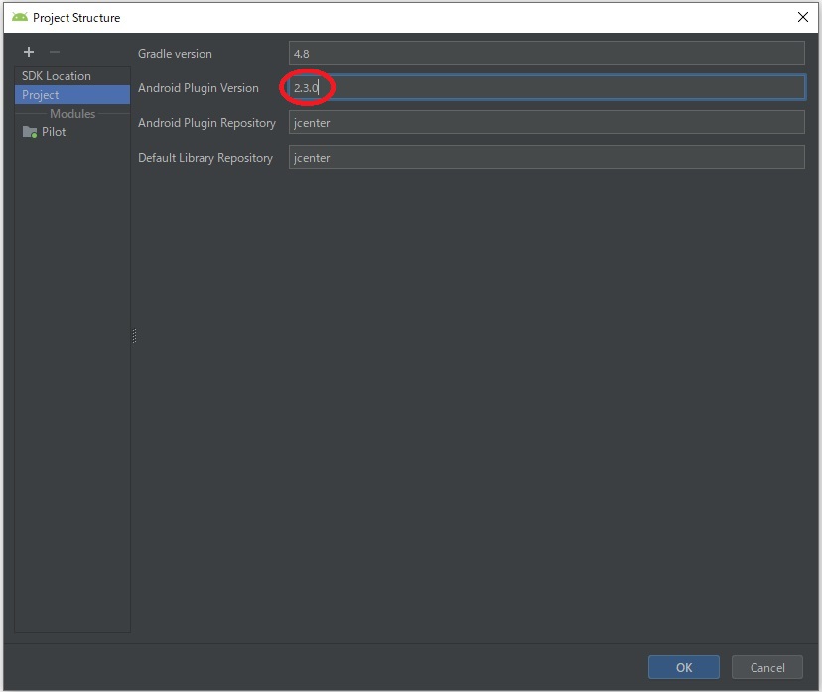Click the Default Library Repository field
The image size is (822, 692).
tap(546, 158)
